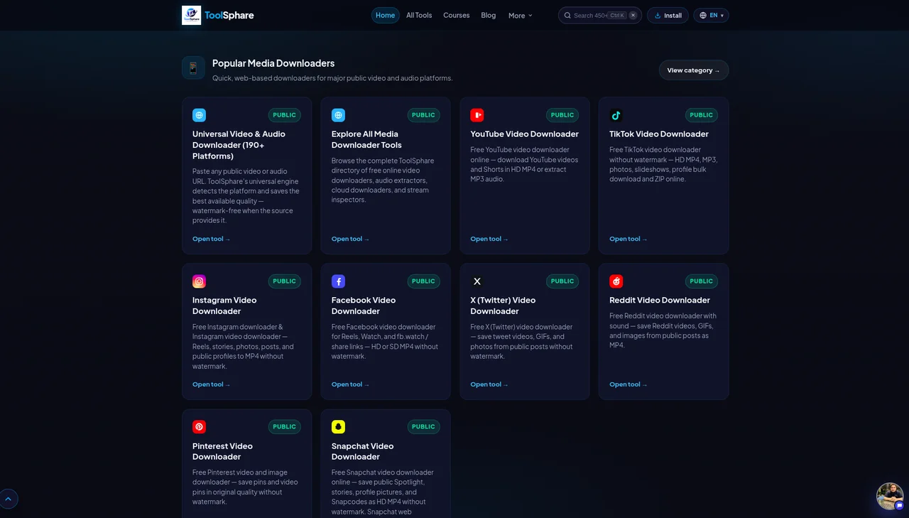The height and width of the screenshot is (518, 909).
Task: Open the chat support avatar
Action: coord(890,496)
